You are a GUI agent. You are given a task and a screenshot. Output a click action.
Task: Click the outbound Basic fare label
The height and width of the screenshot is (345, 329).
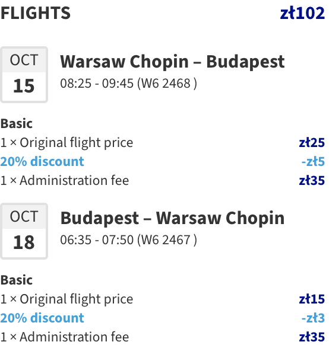pos(17,123)
